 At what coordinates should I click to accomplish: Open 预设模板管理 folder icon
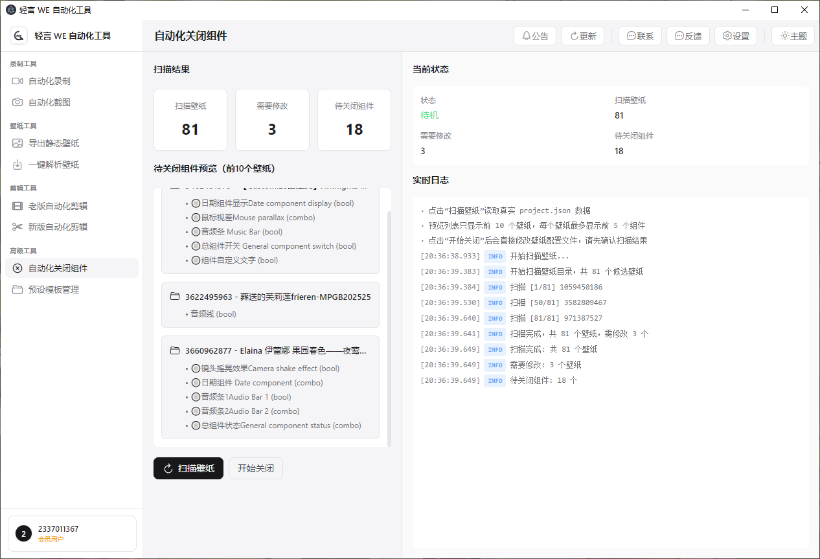point(17,290)
